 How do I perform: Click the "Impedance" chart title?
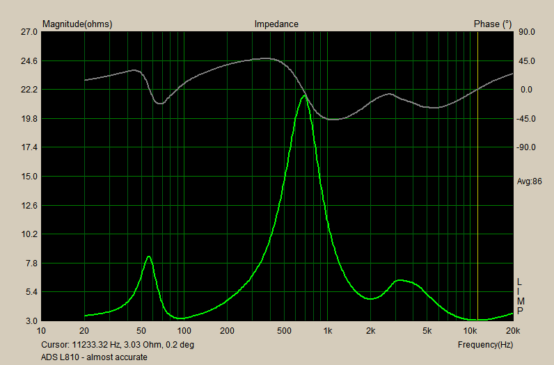276,24
